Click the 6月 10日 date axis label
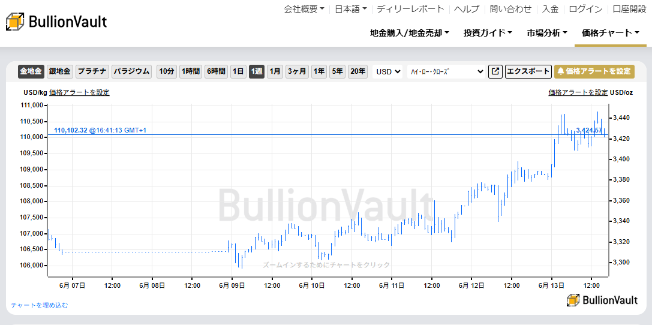 pyautogui.click(x=311, y=285)
